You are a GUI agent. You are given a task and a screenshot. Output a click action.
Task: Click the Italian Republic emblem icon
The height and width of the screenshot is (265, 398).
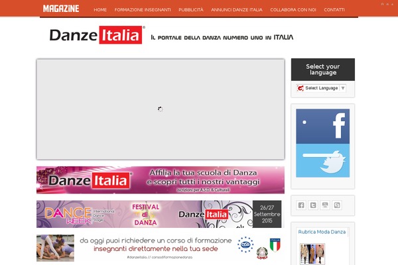(x=262, y=253)
